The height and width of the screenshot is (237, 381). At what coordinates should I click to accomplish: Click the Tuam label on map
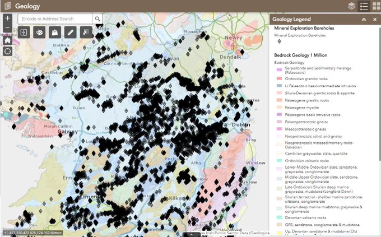(79, 108)
